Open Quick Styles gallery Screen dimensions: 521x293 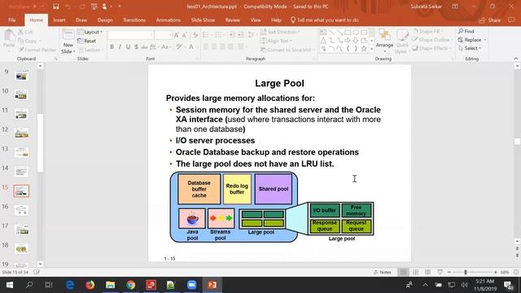402,41
